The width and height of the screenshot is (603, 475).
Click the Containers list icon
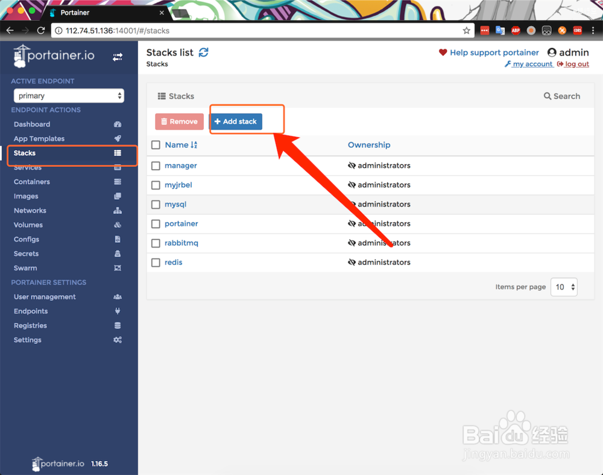(x=118, y=182)
